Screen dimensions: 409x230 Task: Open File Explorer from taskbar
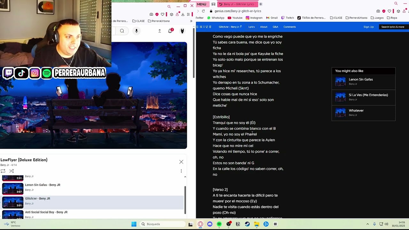[257, 224]
